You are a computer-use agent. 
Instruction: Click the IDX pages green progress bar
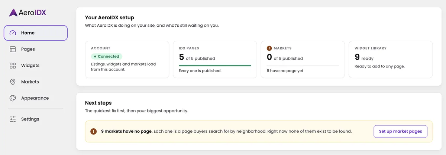[215, 66]
